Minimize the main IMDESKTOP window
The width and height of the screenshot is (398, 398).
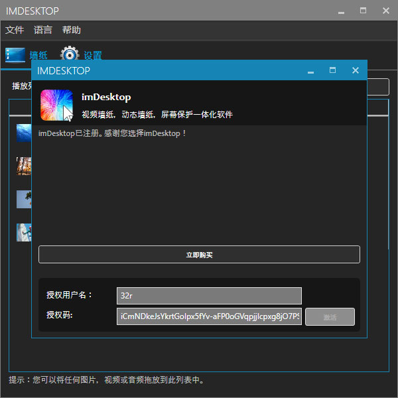coord(341,11)
